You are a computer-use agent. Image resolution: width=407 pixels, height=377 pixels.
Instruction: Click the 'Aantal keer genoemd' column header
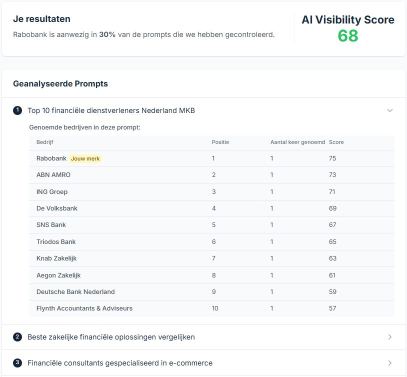tap(297, 142)
